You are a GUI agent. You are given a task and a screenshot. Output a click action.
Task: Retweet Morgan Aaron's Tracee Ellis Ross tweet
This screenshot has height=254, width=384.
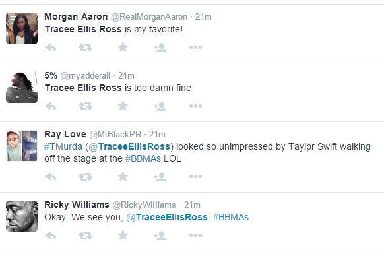coord(86,48)
